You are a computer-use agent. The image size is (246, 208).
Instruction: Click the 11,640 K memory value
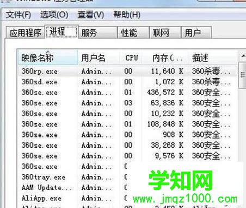point(167,71)
